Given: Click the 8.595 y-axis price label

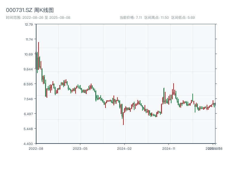Looking at the screenshot, I should click(x=29, y=84).
